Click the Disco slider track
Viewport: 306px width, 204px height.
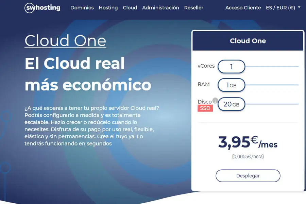[x=272, y=104]
